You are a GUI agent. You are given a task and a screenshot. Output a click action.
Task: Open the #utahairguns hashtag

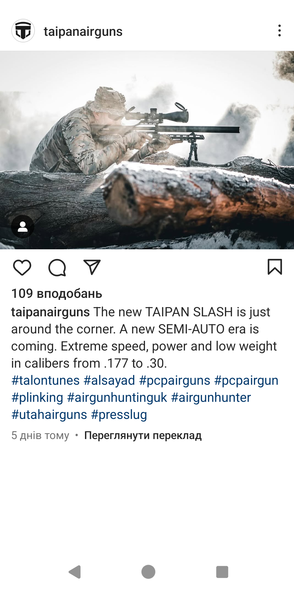pos(49,414)
